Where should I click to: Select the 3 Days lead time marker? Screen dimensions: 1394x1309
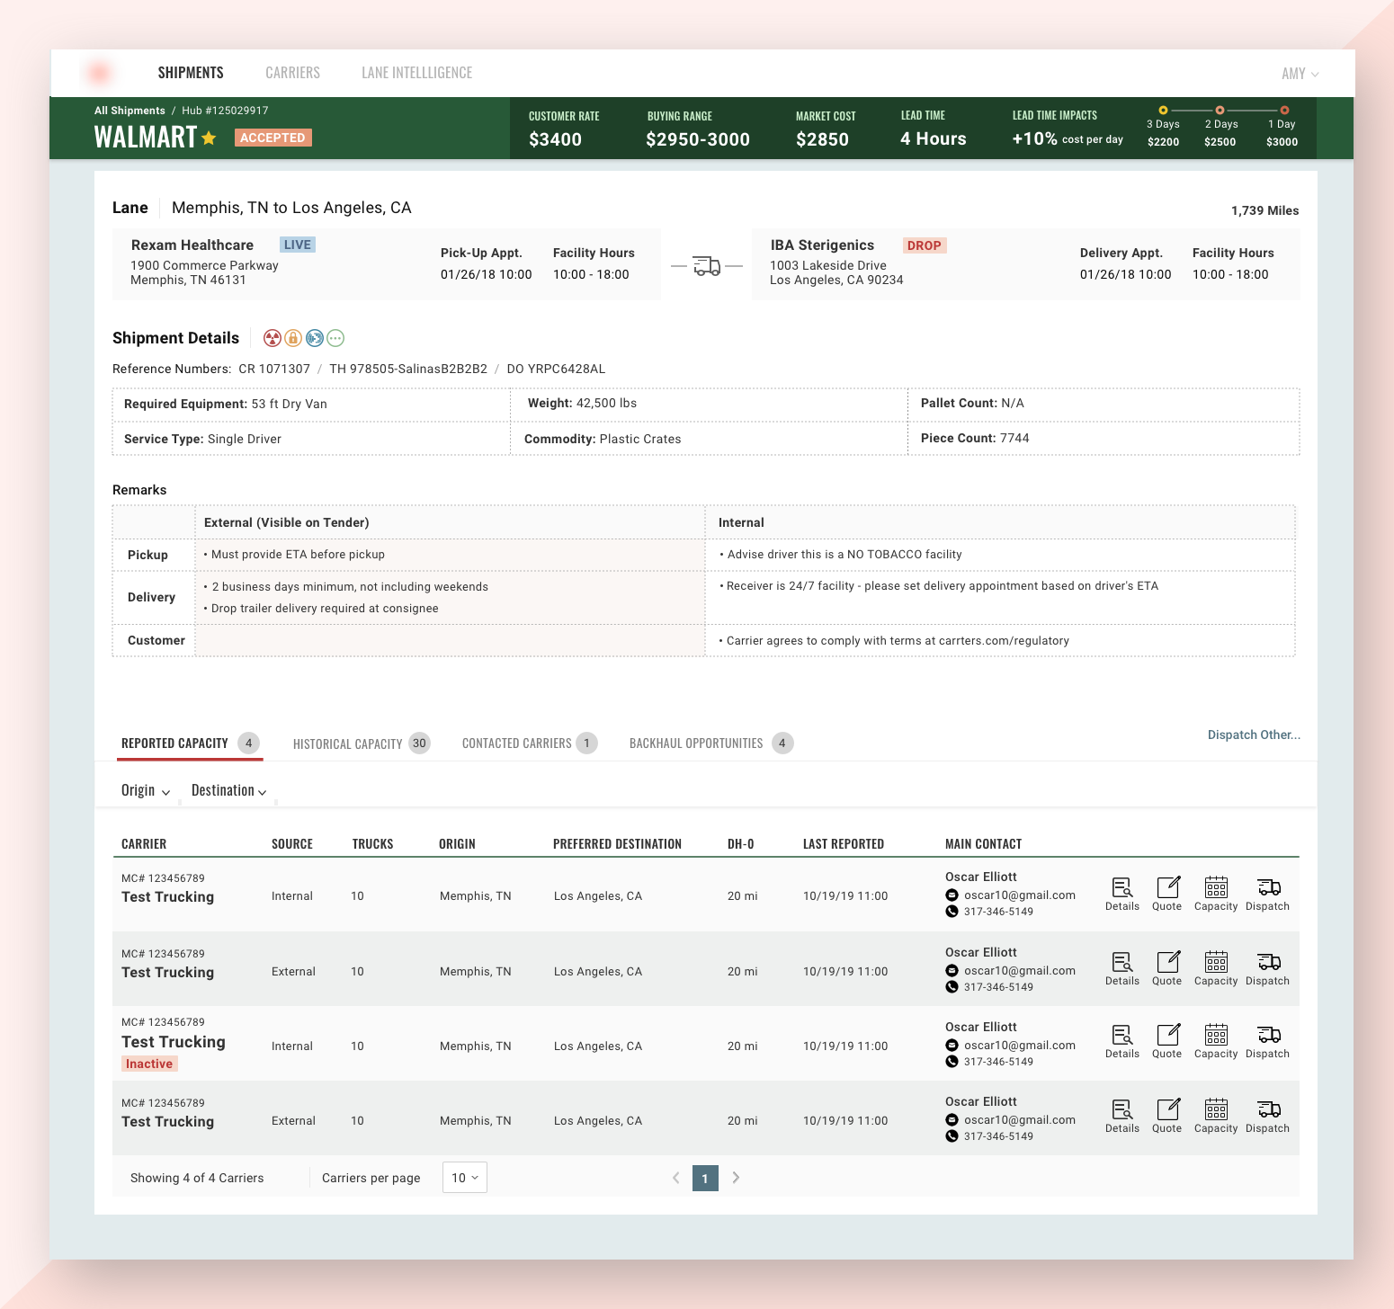[x=1163, y=111]
